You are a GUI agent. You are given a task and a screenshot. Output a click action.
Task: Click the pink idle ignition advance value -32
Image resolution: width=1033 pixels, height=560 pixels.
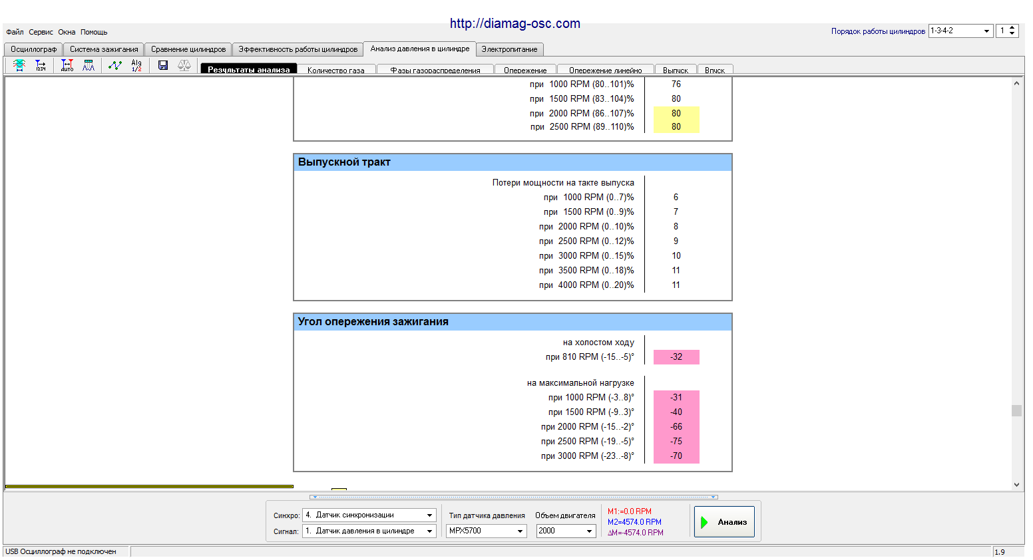(676, 357)
